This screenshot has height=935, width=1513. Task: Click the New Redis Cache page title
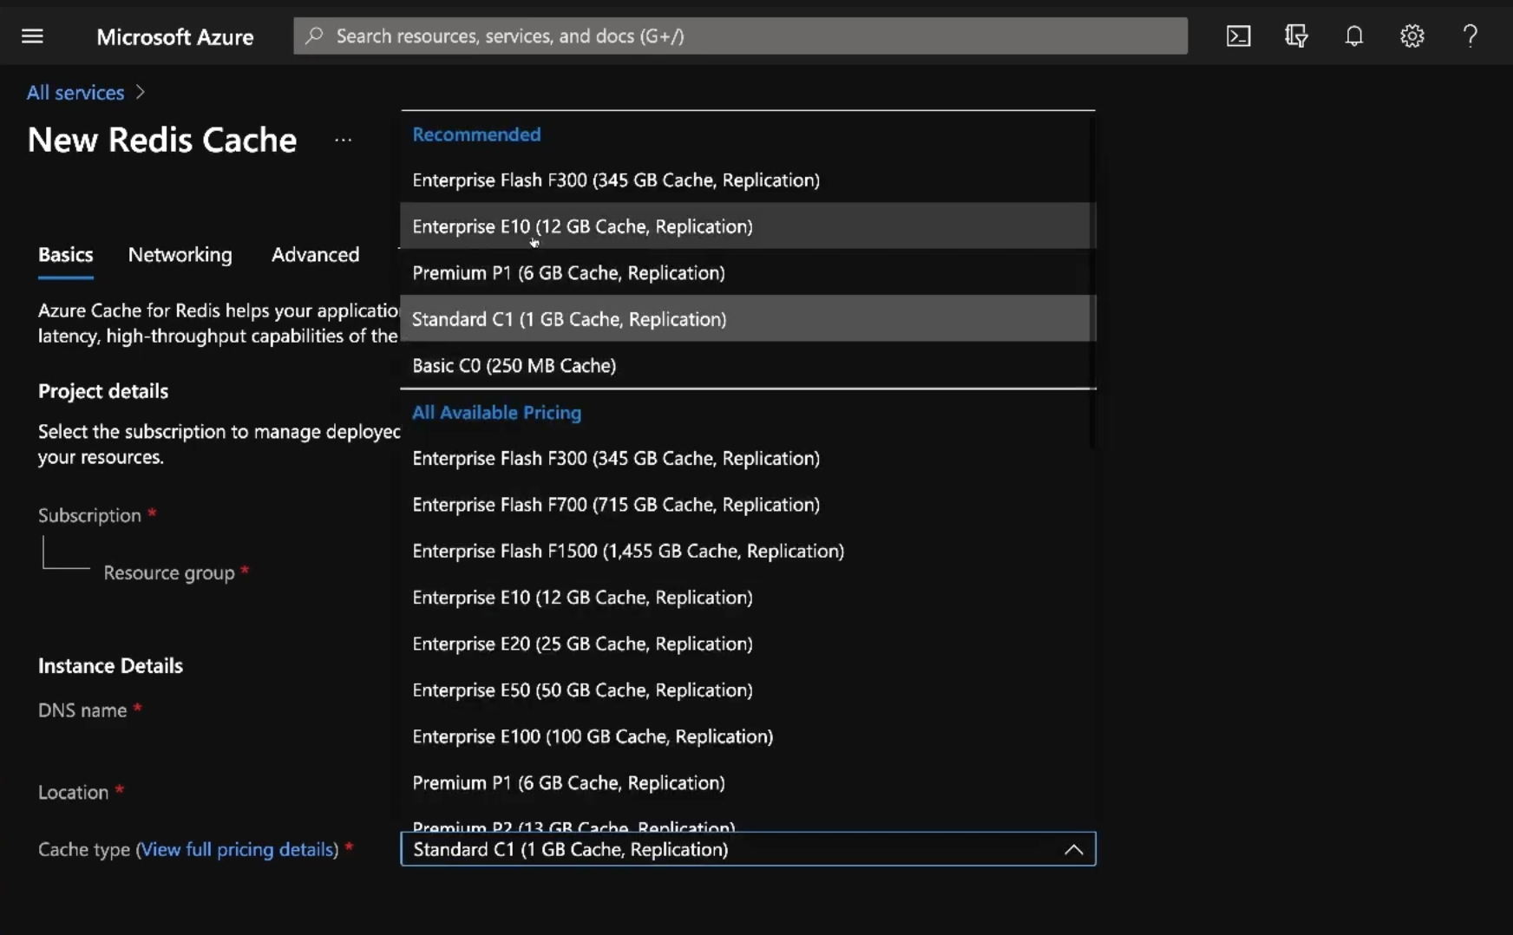[x=162, y=140]
